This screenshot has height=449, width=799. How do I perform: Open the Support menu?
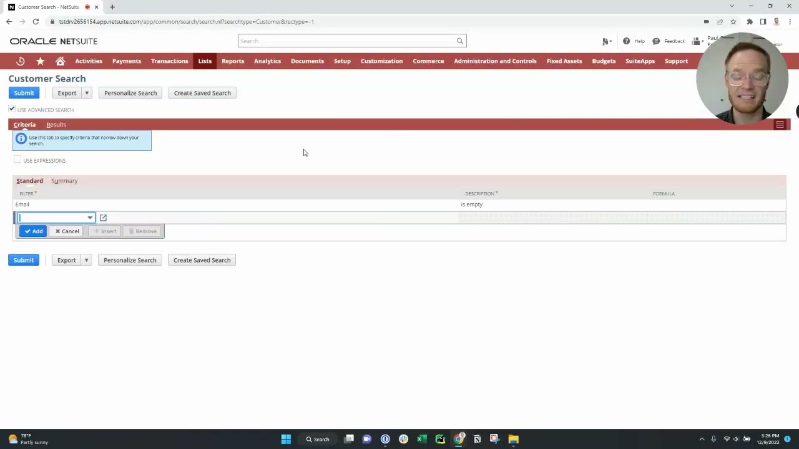coord(676,61)
